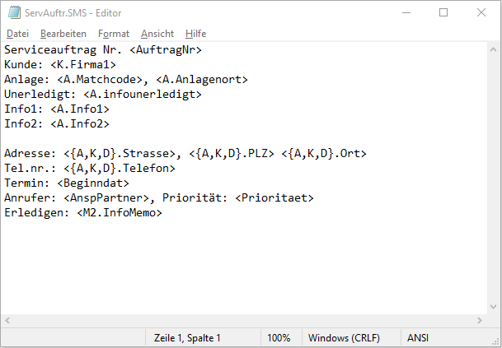Open the Datei menu
Screen dimensions: 502x348
[x=17, y=34]
